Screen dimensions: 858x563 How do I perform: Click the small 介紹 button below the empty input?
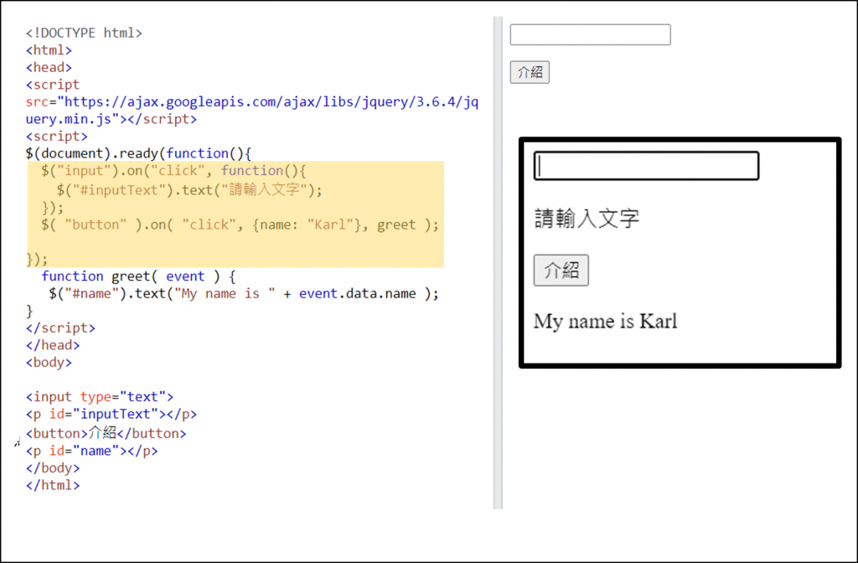[530, 72]
